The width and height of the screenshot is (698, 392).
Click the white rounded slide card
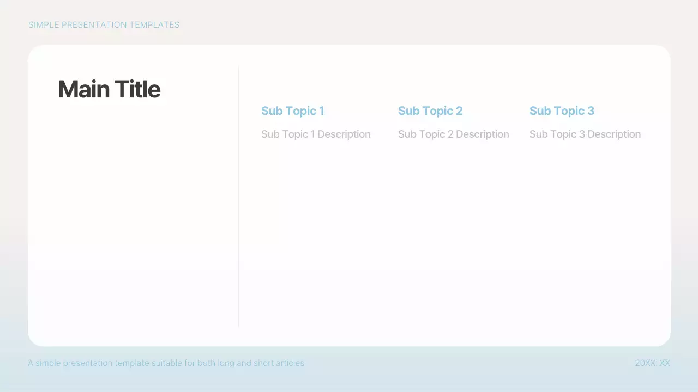(349, 245)
